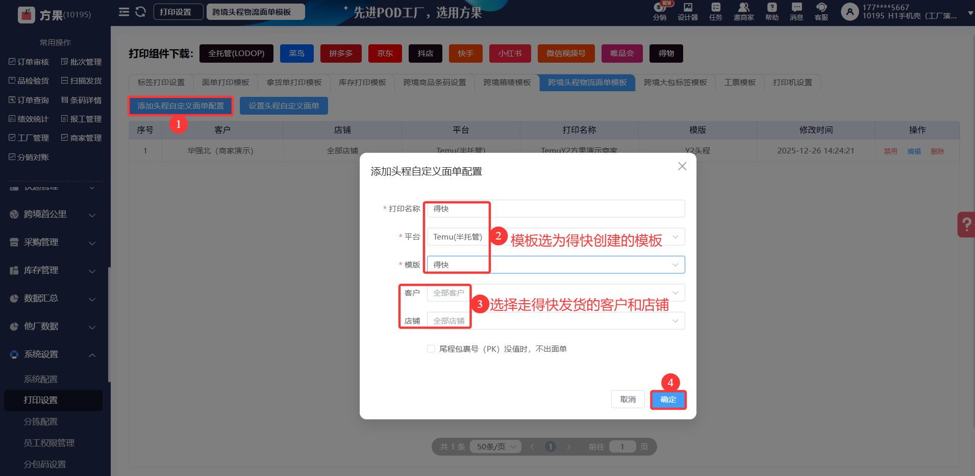Click the 方果 logo icon
The width and height of the screenshot is (975, 476).
(27, 15)
